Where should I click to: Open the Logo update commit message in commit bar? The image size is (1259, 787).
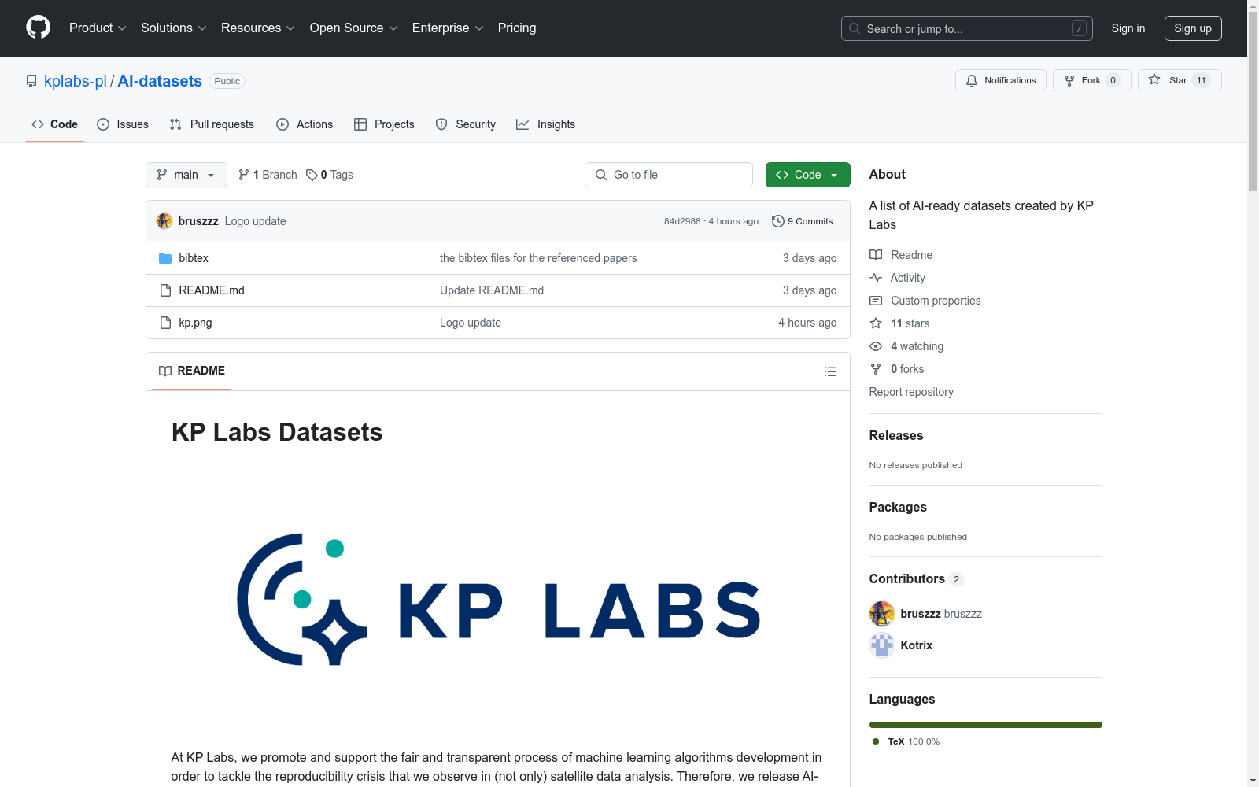pyautogui.click(x=255, y=221)
